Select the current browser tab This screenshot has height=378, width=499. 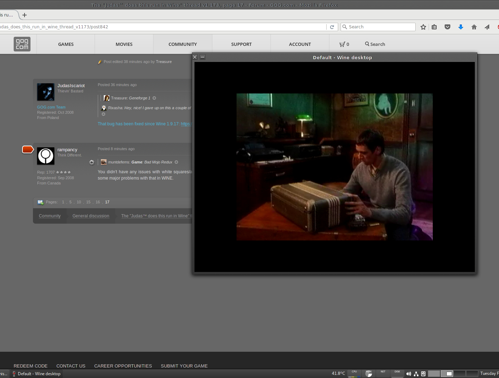tap(8, 15)
